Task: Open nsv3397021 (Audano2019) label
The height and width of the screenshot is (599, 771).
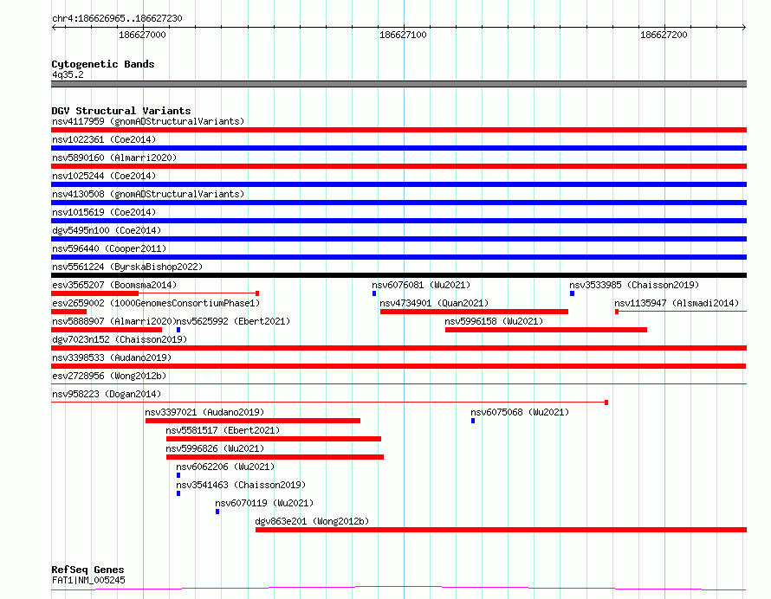Action: [x=204, y=412]
